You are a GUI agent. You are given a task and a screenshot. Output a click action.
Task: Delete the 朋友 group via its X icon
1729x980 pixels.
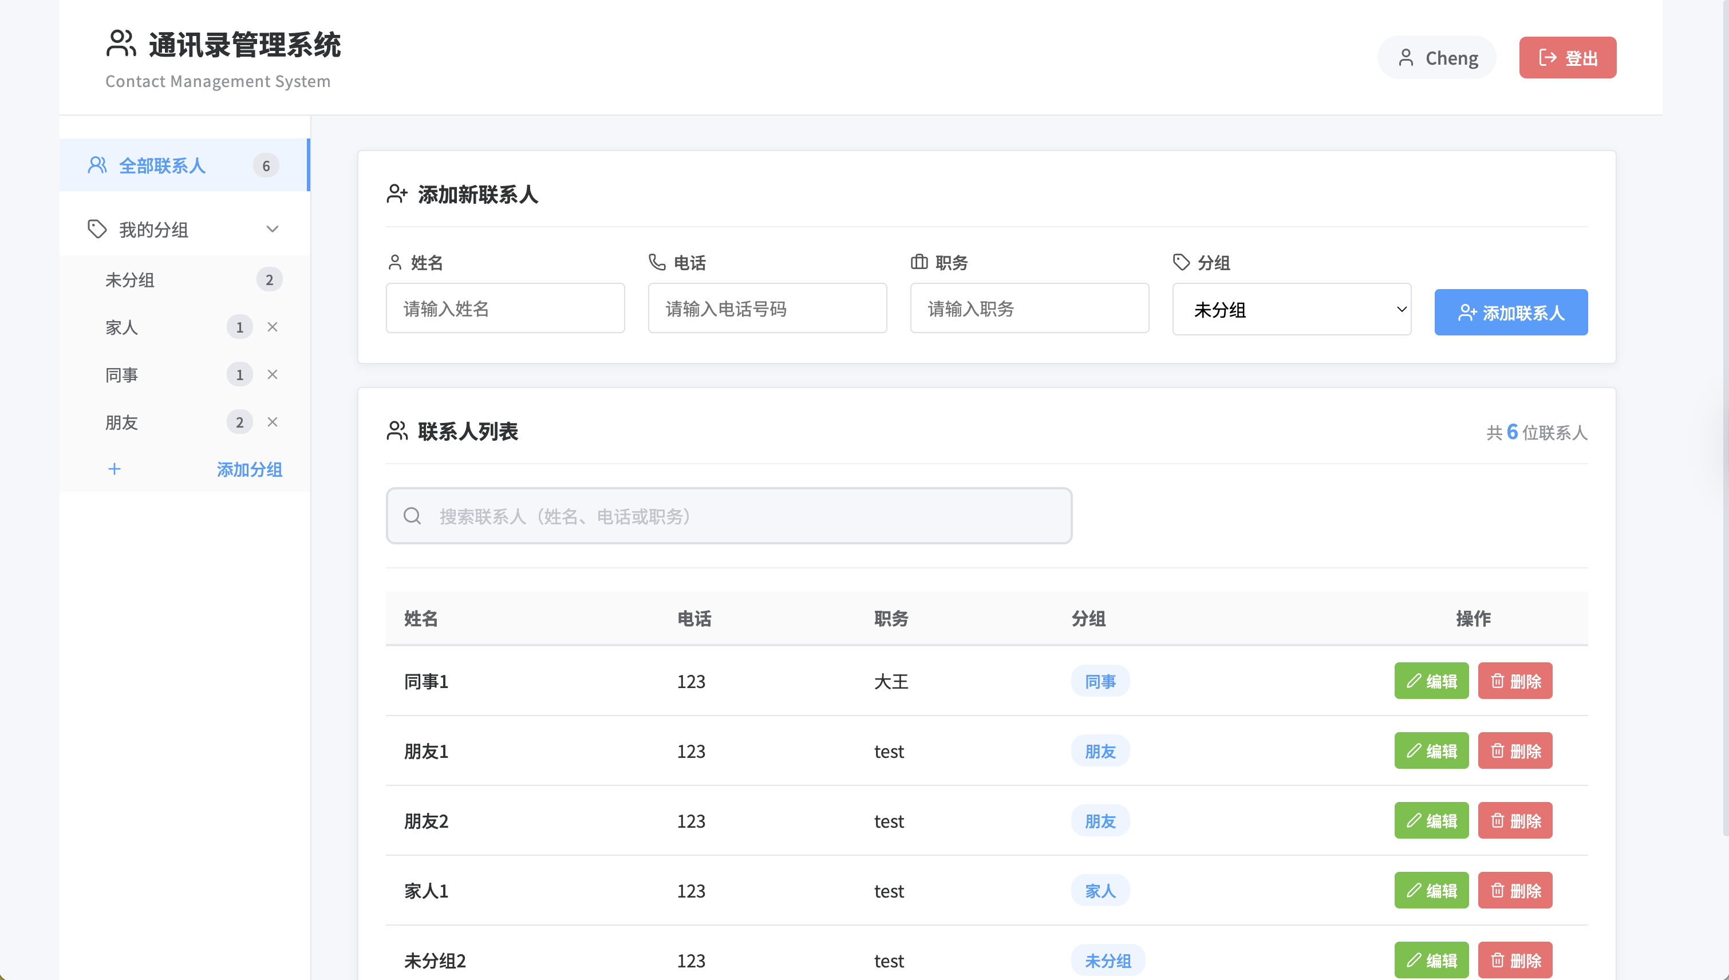click(x=272, y=422)
